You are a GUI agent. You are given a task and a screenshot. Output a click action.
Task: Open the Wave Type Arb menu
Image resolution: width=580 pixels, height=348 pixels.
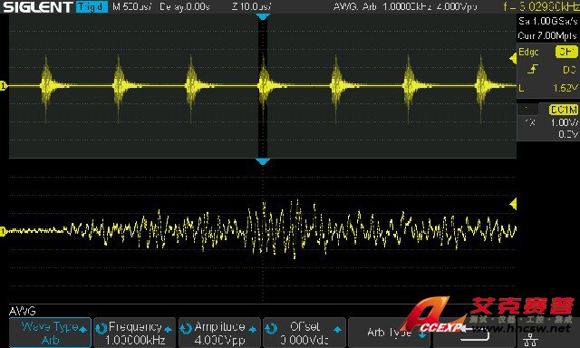(x=50, y=333)
